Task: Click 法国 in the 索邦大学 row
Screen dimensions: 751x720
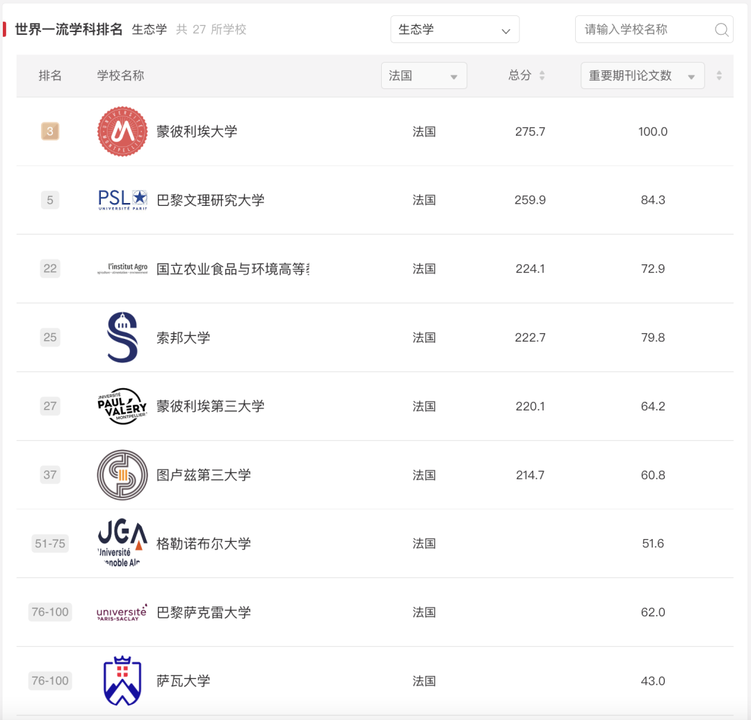Action: coord(424,337)
